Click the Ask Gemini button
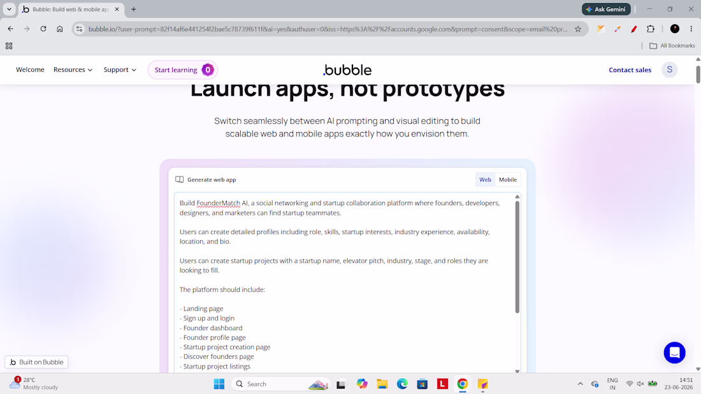Image resolution: width=701 pixels, height=394 pixels. pos(606,9)
